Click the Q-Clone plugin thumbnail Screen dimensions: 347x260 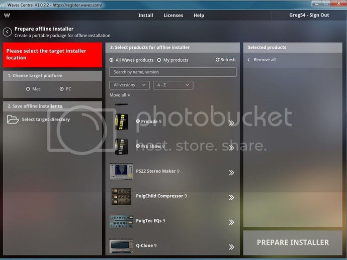(121, 246)
